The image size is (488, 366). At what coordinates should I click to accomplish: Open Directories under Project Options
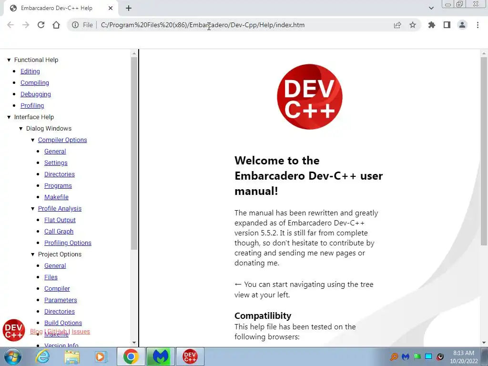pyautogui.click(x=60, y=312)
